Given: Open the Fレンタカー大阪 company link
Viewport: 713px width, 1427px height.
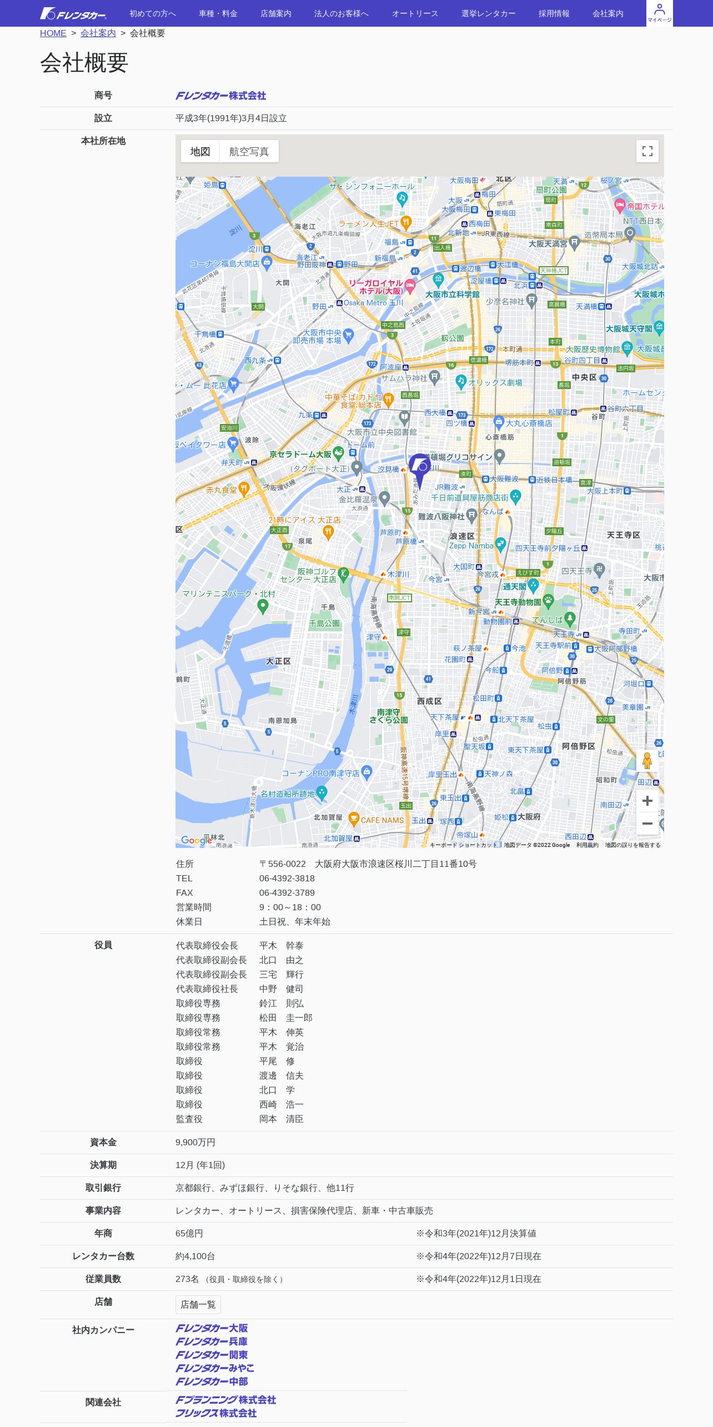Looking at the screenshot, I should [212, 1328].
